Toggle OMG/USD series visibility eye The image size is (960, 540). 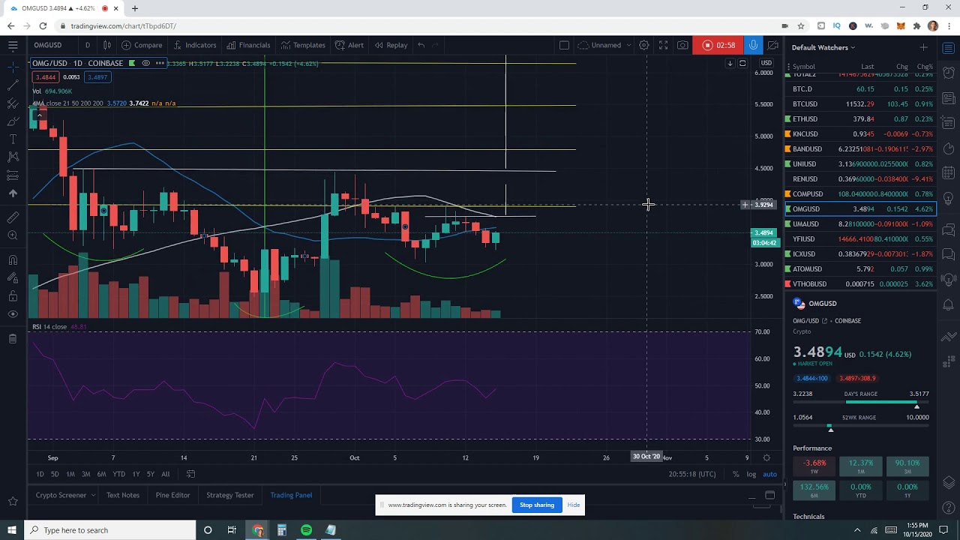click(145, 63)
